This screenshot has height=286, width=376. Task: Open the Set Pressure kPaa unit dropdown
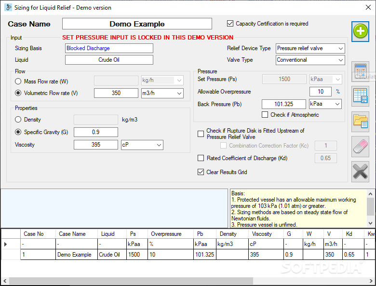tap(337, 79)
